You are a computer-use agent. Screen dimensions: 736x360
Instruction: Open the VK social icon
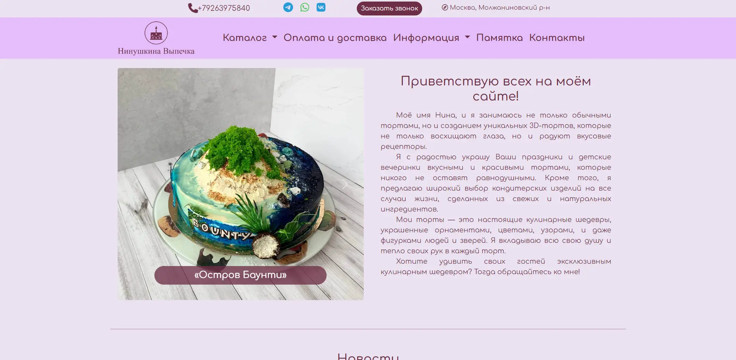coord(321,7)
